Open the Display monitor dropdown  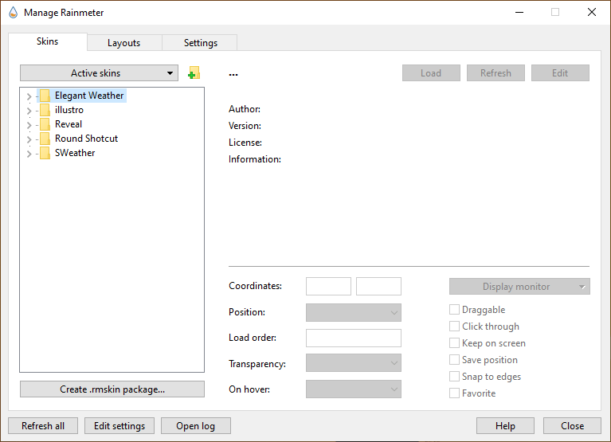coord(519,287)
